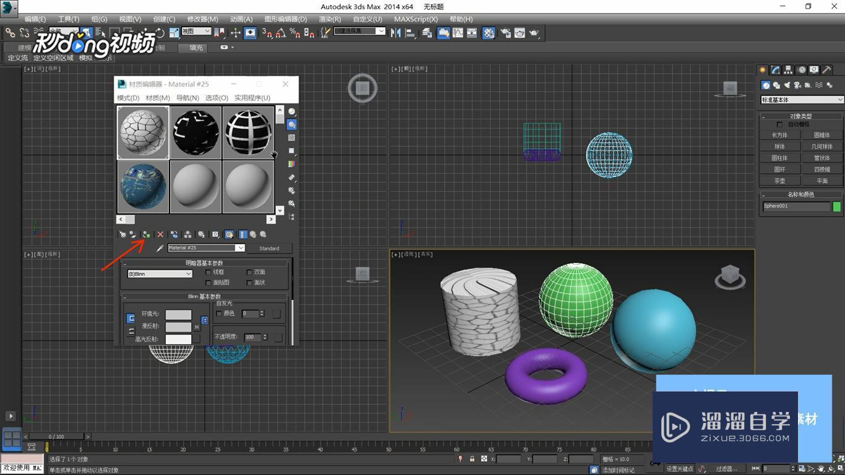Click the 茶壶 teapot creation button
This screenshot has width=845, height=475.
[778, 180]
